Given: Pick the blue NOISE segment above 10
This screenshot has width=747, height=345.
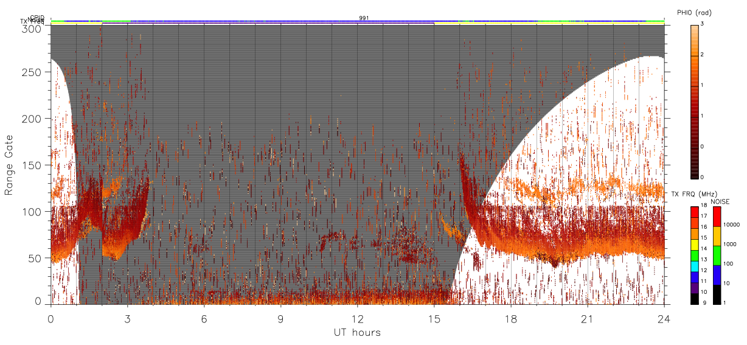Looking at the screenshot, I should point(718,274).
